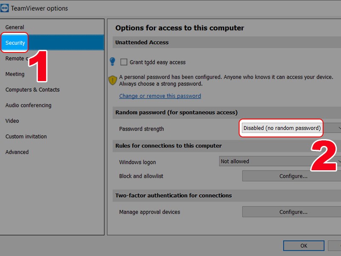Click the Unattended Access section header
Screen dimensions: 341x256
227,42
